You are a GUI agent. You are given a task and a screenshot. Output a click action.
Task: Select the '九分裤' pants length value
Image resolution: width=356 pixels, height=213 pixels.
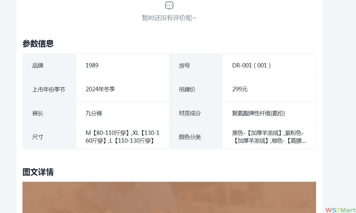94,113
